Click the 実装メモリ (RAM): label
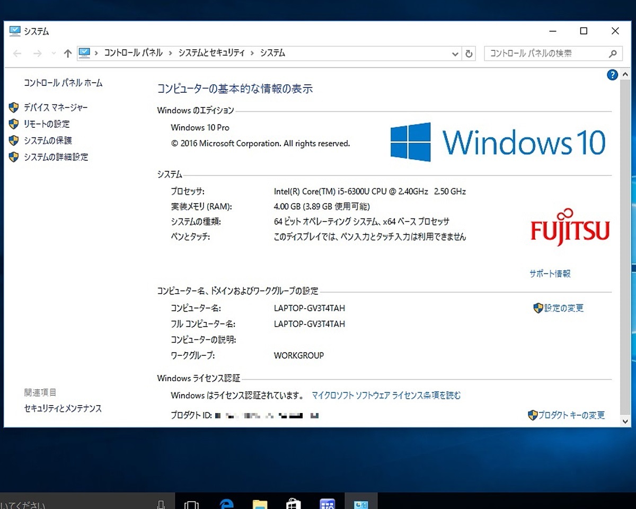This screenshot has height=509, width=636. 201,207
